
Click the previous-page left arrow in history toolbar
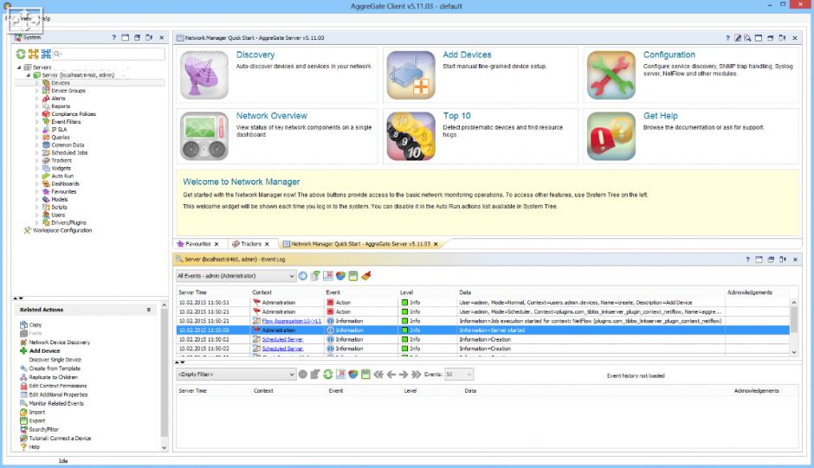(391, 374)
